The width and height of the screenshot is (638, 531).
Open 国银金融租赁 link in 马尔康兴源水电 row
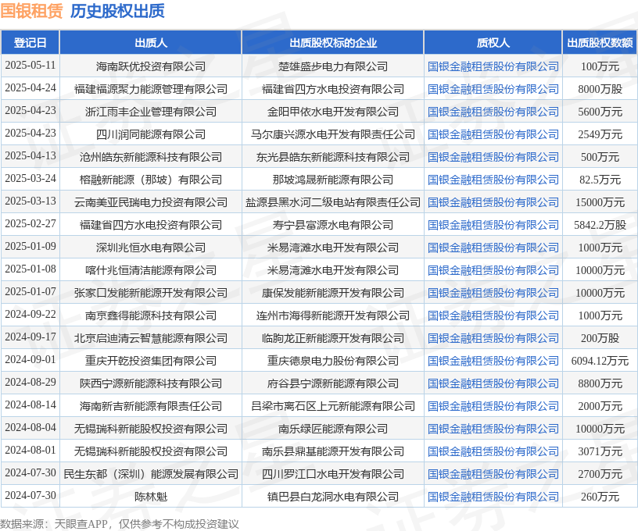click(493, 134)
